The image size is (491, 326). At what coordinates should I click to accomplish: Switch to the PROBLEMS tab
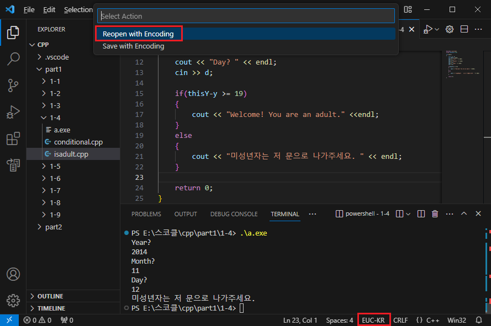146,214
